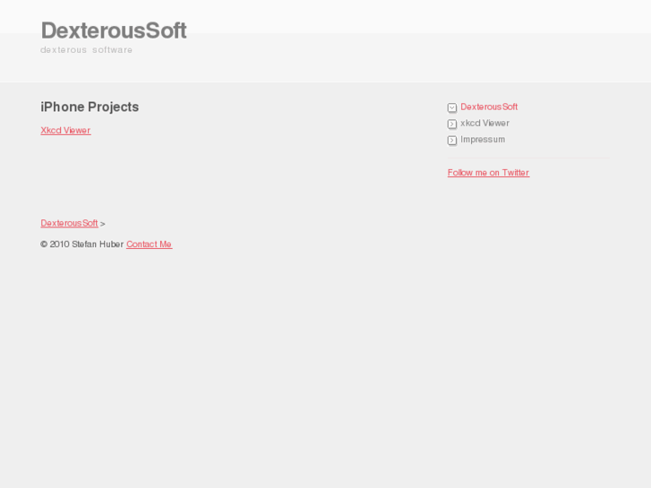Open the DexterousSoft sidebar menu item
Image resolution: width=651 pixels, height=488 pixels.
pyautogui.click(x=489, y=107)
